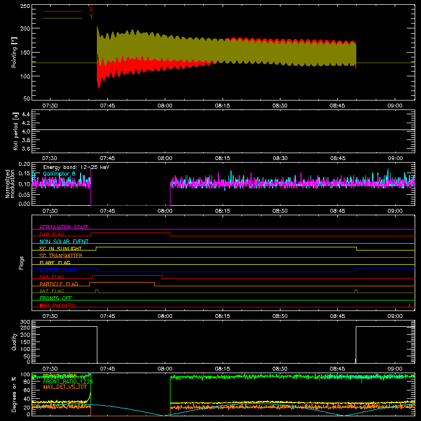
Task: Click the GAP_FLAG label
Action: [52, 234]
